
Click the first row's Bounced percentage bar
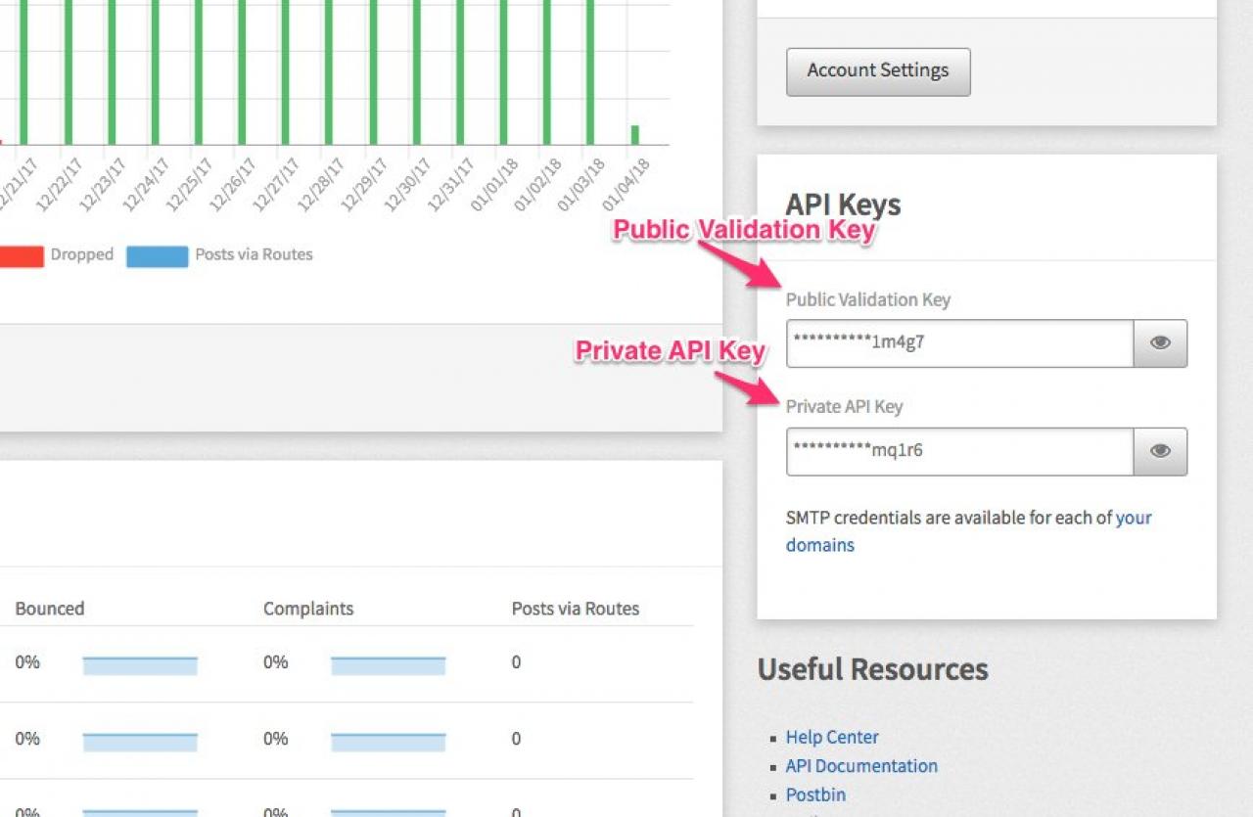[x=140, y=665]
